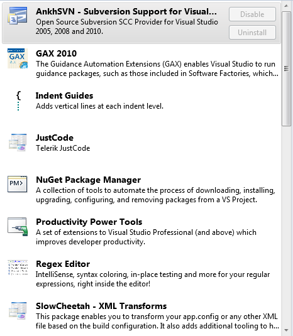This screenshot has width=293, height=336.
Task: Select the Productivity Power Tools title
Action: 89,222
